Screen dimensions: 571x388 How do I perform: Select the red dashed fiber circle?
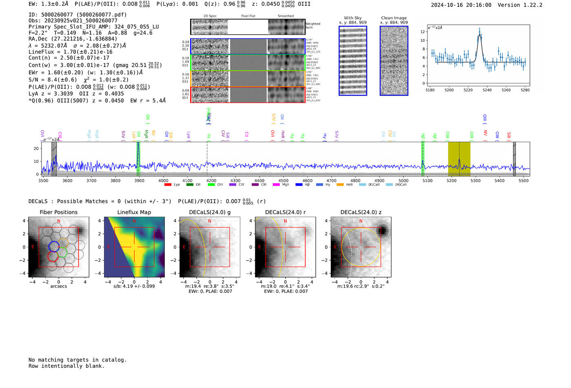[53, 256]
